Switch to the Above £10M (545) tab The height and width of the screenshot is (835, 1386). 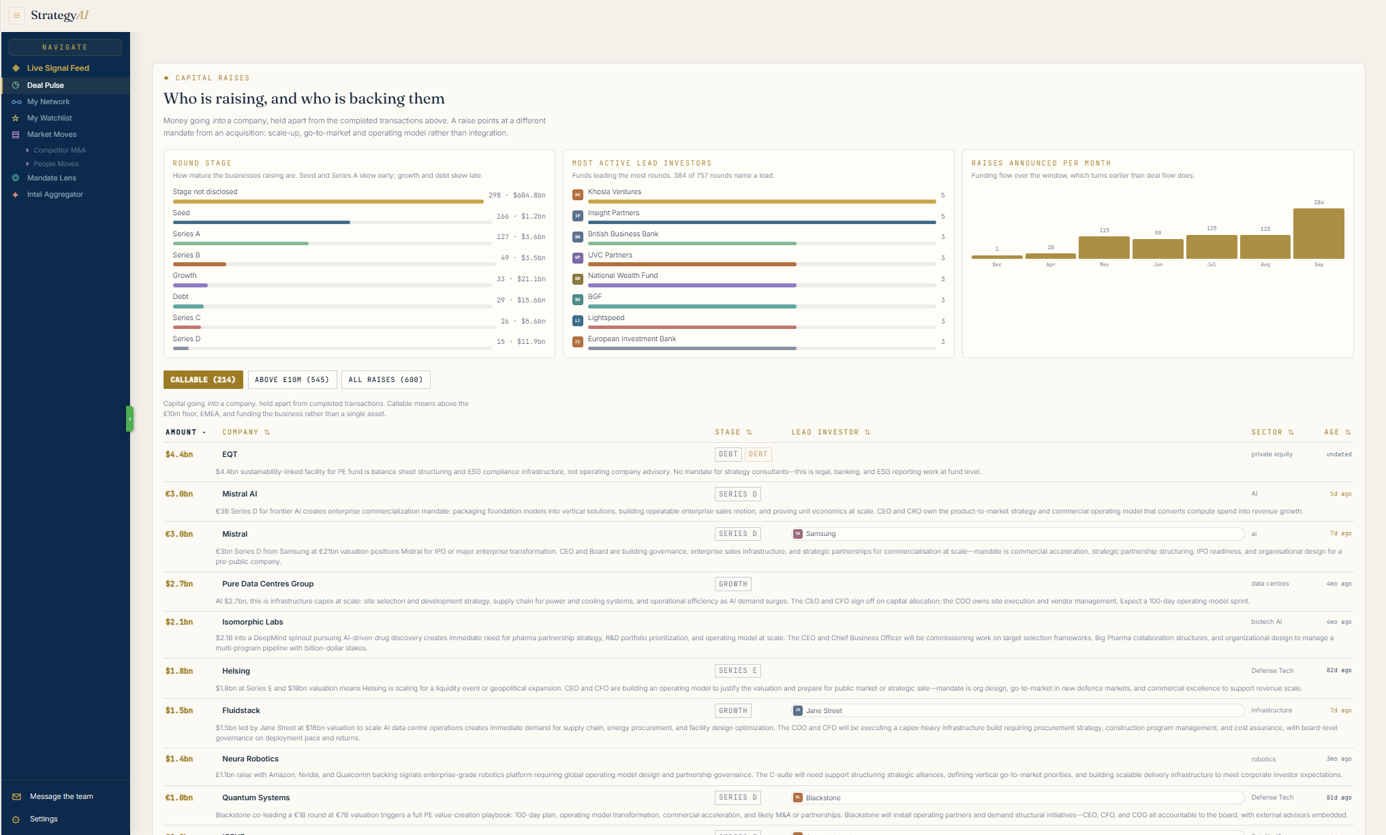point(292,380)
